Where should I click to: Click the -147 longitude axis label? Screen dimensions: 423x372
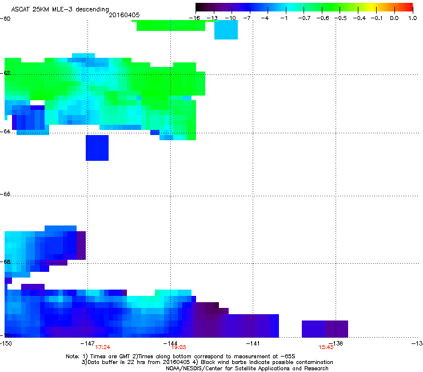point(87,343)
